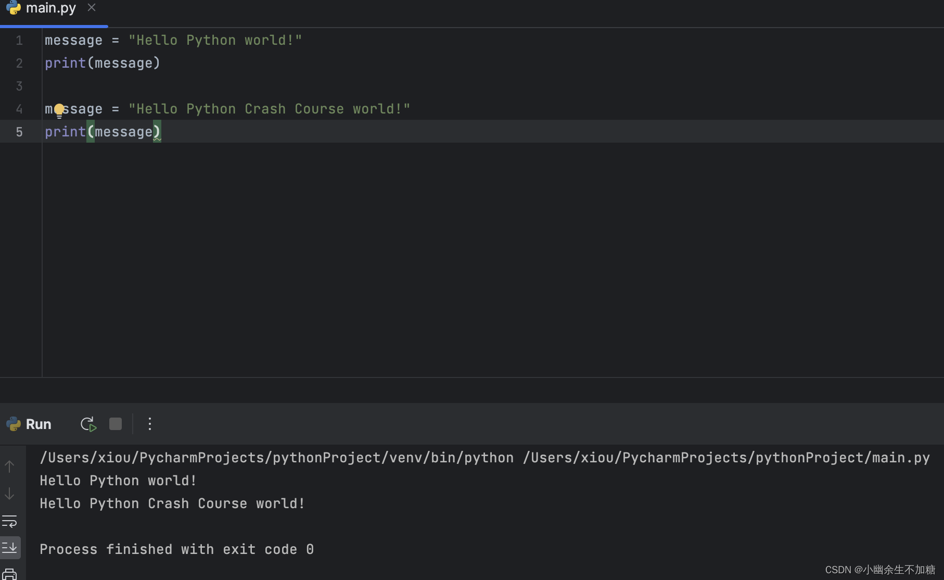Select line number 5 in gutter
This screenshot has width=944, height=580.
click(x=19, y=132)
